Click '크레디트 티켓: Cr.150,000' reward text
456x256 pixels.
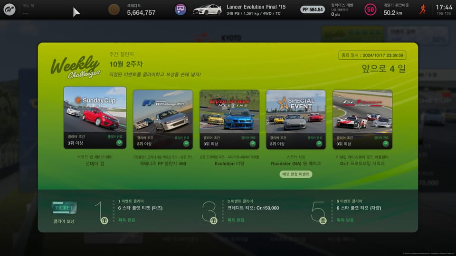pos(253,208)
